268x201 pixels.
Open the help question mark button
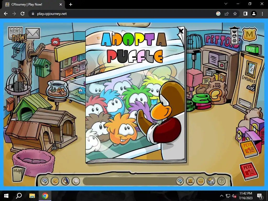(221, 181)
